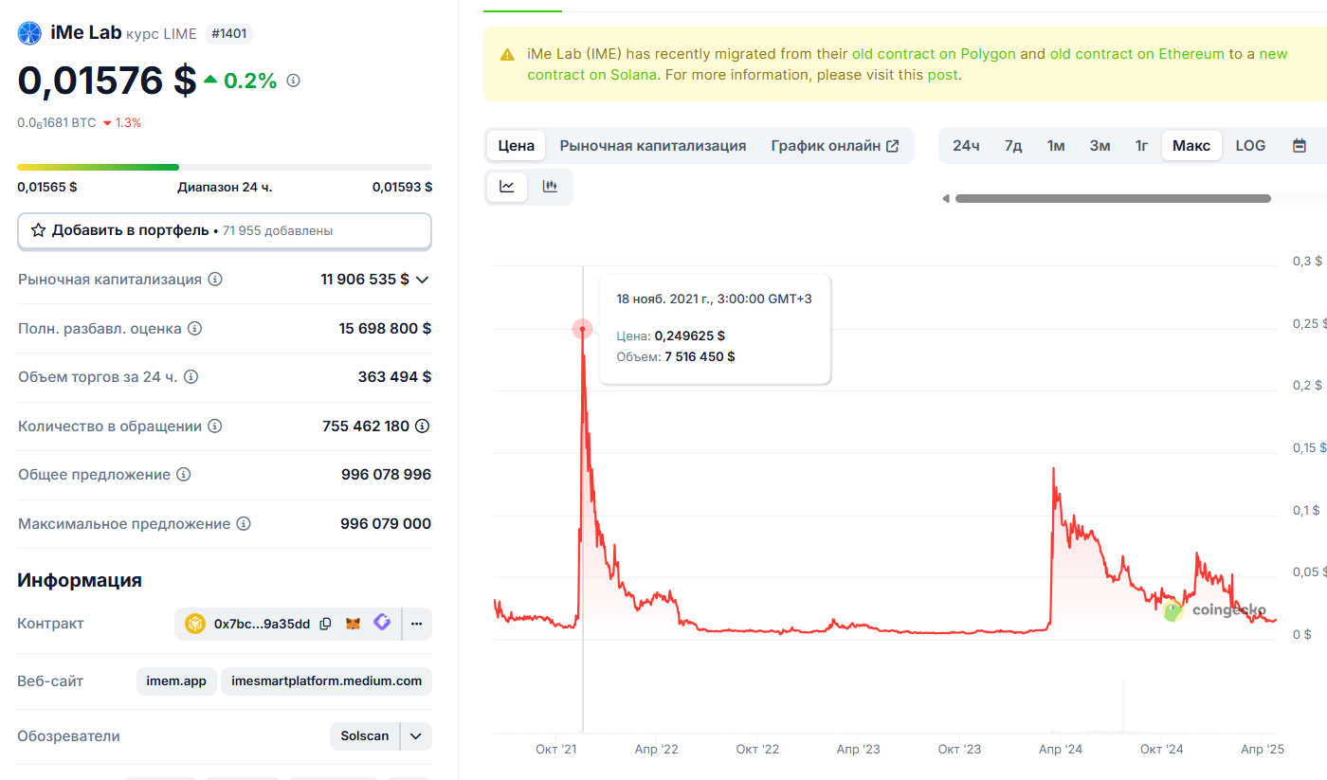1327x780 pixels.
Task: Add token to MetaMask fox icon
Action: [353, 624]
